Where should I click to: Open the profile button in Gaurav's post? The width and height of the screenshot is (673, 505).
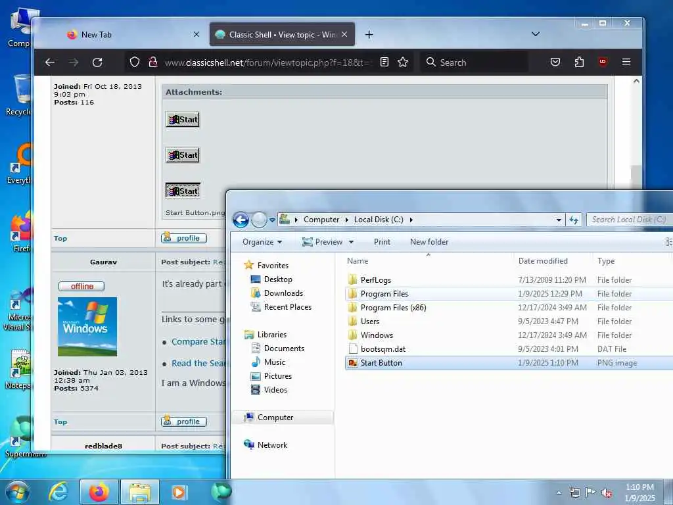[184, 421]
